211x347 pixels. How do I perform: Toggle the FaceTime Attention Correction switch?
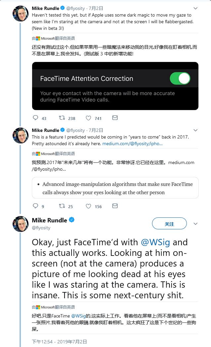click(x=180, y=79)
